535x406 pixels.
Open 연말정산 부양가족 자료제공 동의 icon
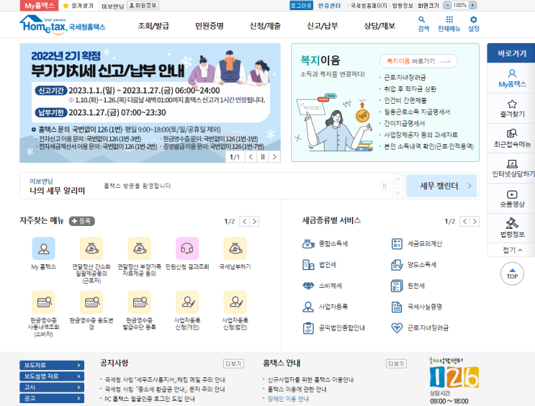(139, 248)
